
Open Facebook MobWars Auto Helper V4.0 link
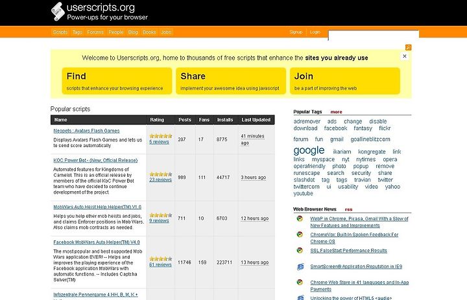(97, 242)
